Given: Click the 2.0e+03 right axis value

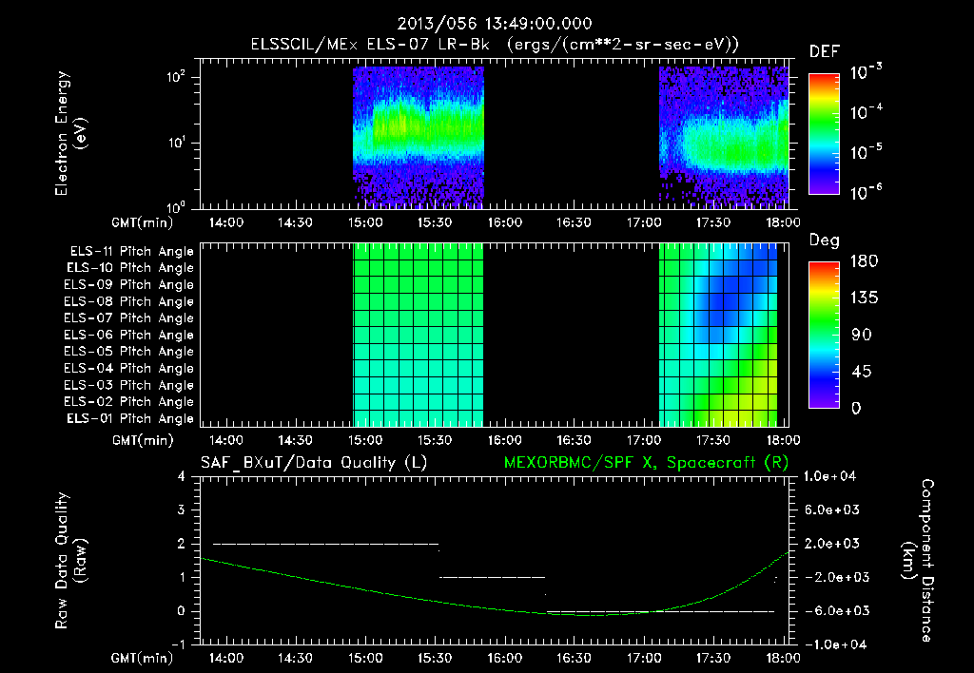Looking at the screenshot, I should click(x=832, y=543).
